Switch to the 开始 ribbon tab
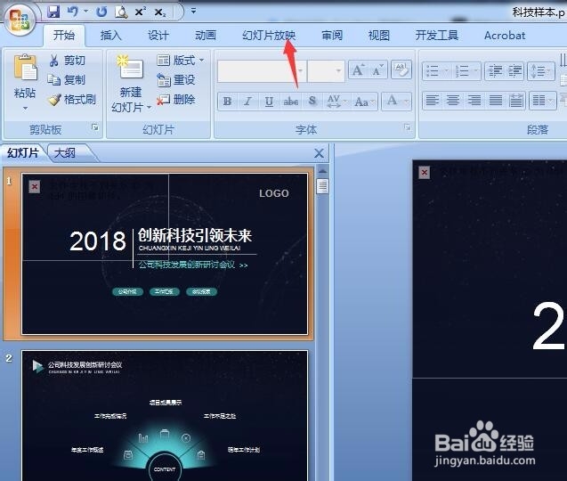 tap(64, 36)
